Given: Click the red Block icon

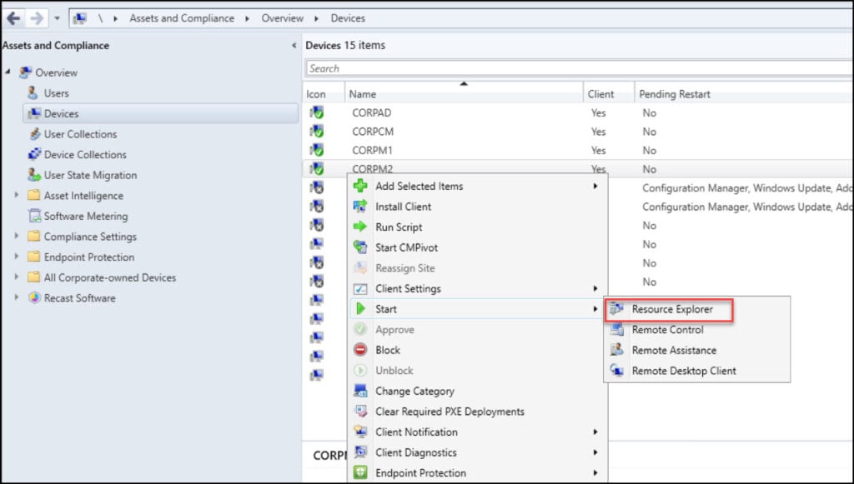Looking at the screenshot, I should pyautogui.click(x=360, y=350).
